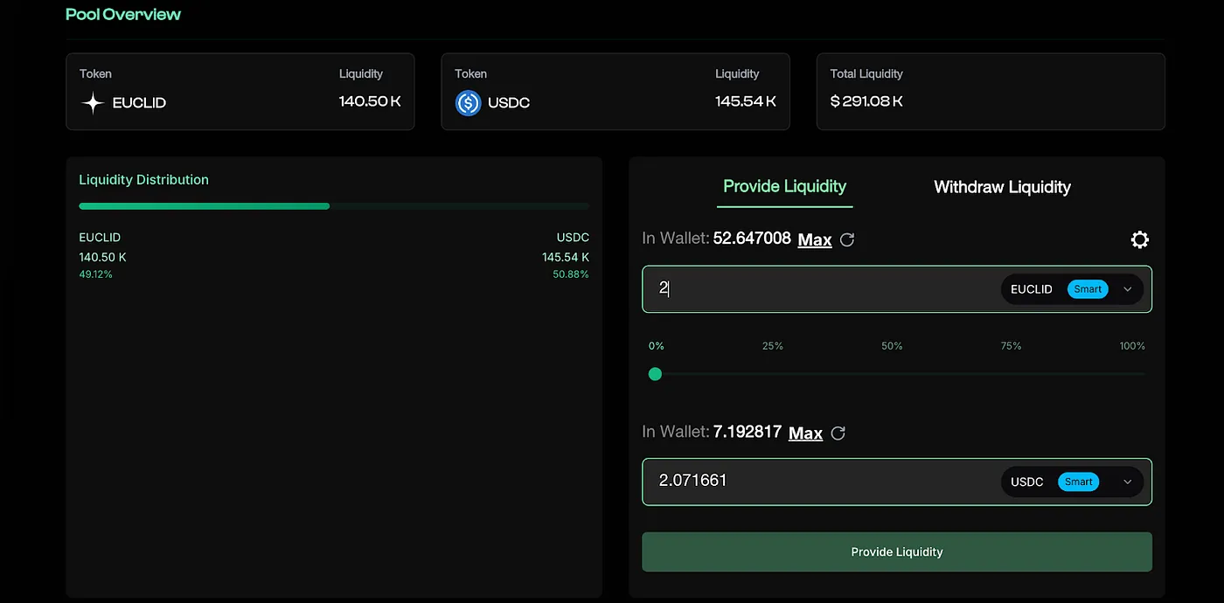This screenshot has height=603, width=1224.
Task: Click the 50.88% USDC share text
Action: pyautogui.click(x=572, y=274)
